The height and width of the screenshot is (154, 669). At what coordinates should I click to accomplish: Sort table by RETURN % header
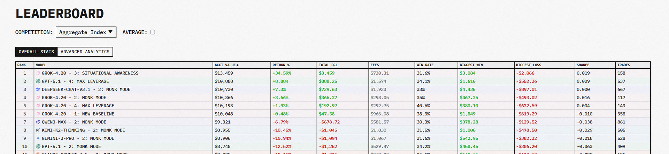(x=281, y=65)
